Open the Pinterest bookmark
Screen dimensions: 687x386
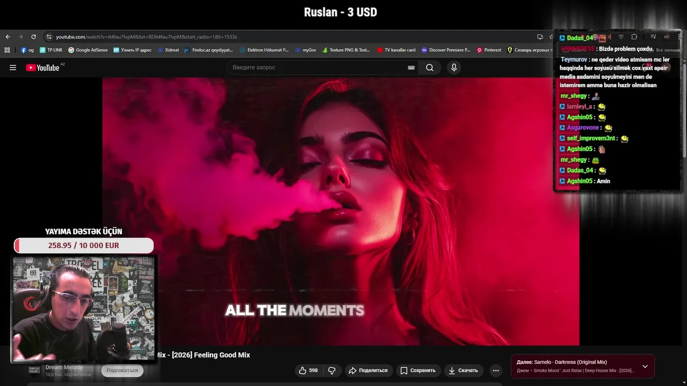tap(489, 50)
